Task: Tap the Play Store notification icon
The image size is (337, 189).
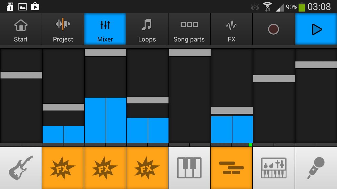Action: 35,7
